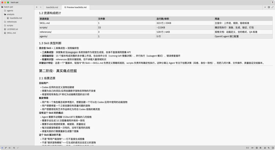Click the $imagegen inline code
This screenshot has width=275, height=150.
pyautogui.click(x=72, y=52)
